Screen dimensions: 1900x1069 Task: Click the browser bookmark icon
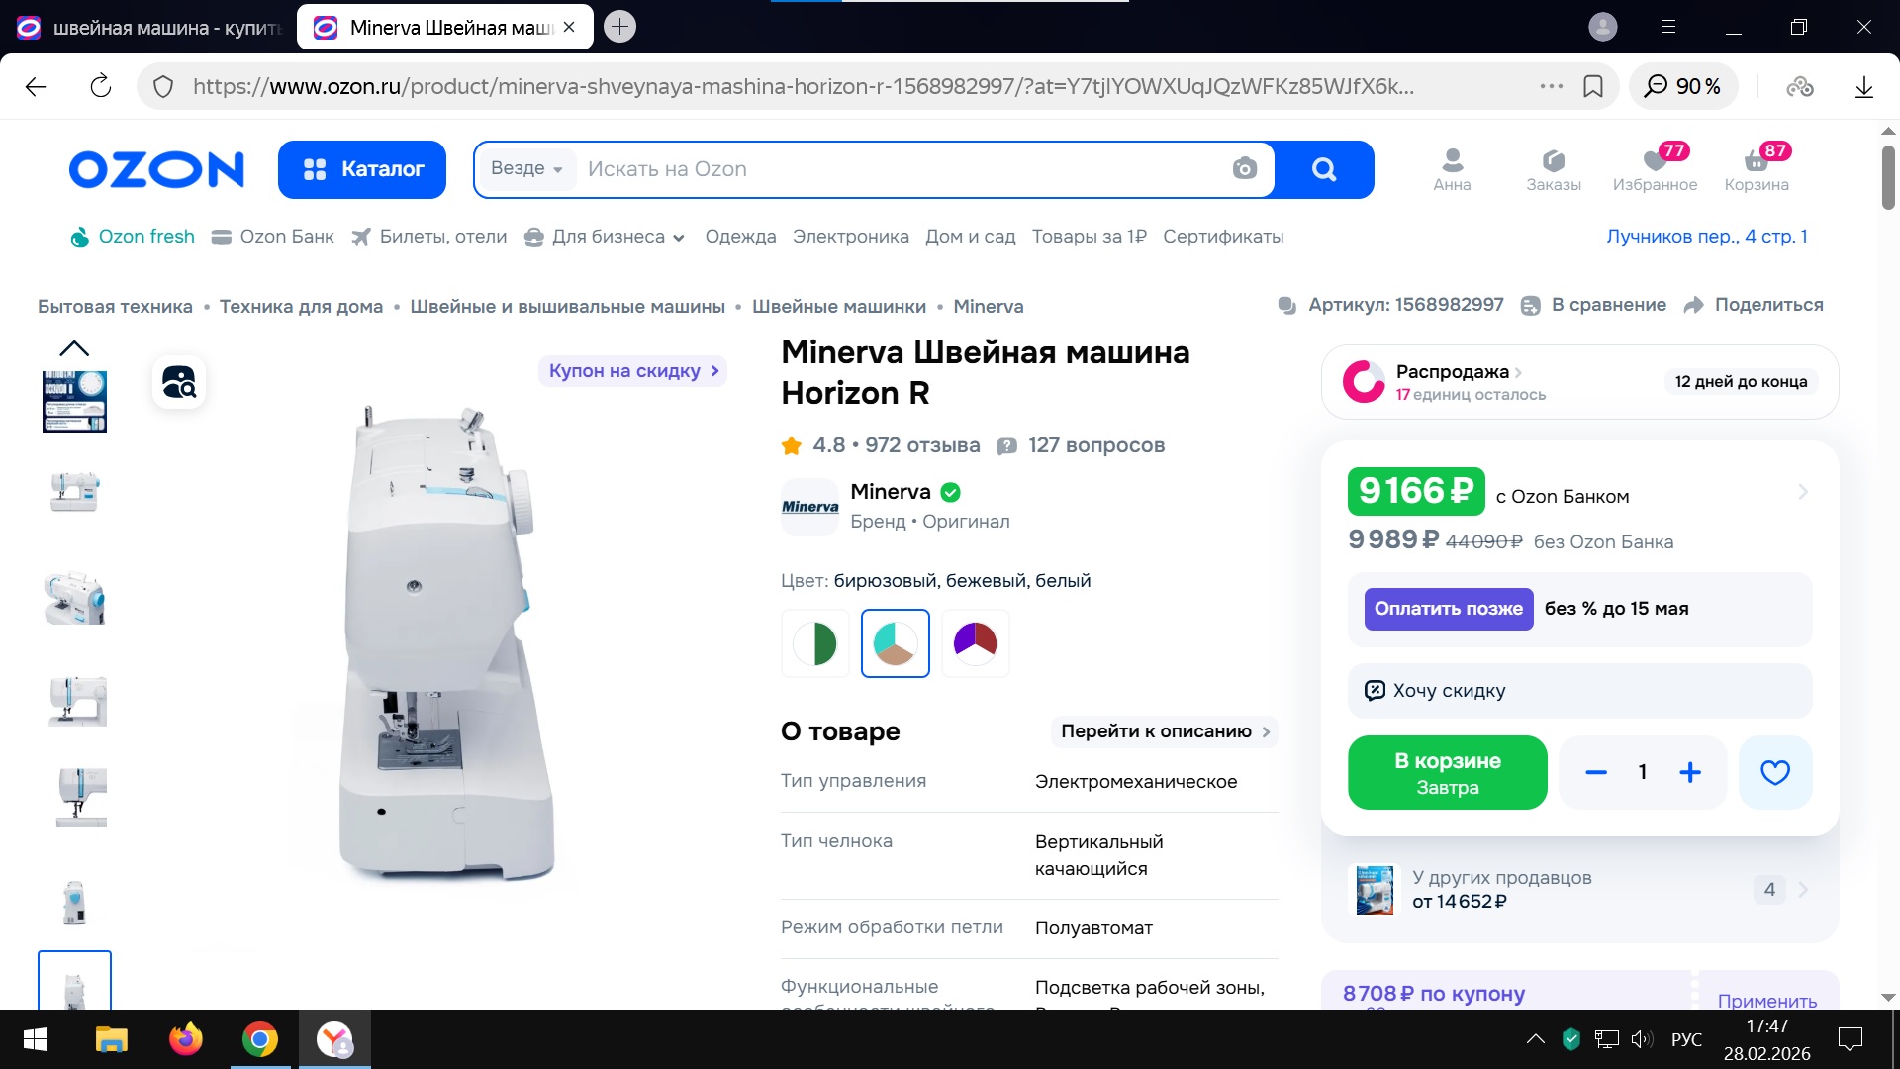1593,86
